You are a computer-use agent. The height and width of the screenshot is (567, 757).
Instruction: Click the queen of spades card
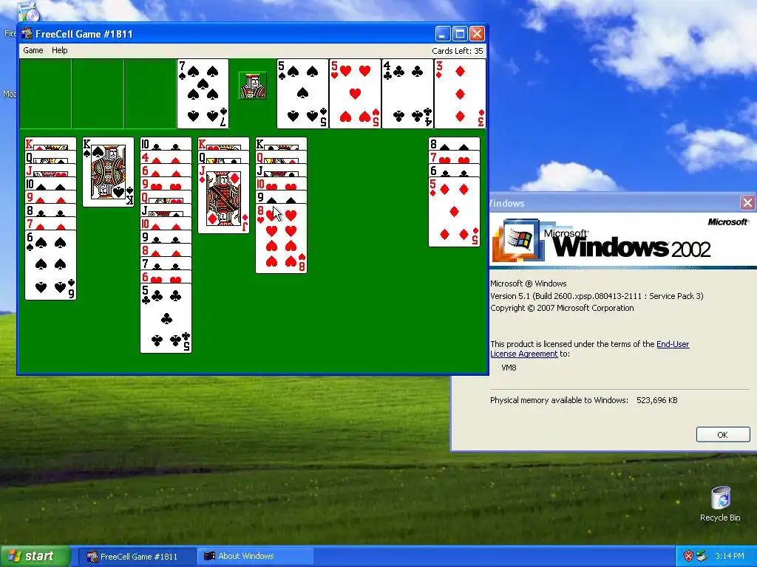[50, 157]
